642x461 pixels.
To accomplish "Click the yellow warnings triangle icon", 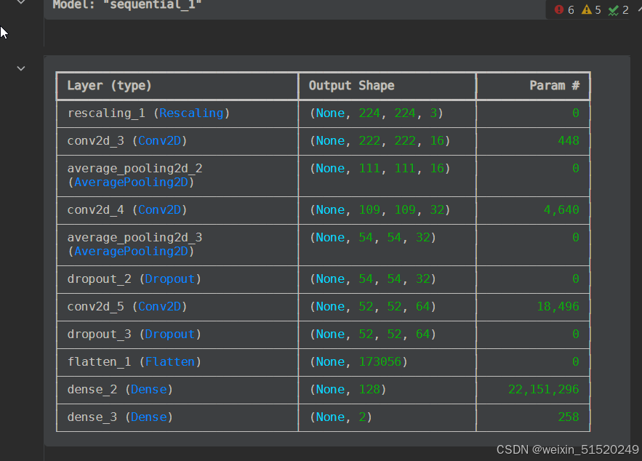I will click(x=586, y=9).
